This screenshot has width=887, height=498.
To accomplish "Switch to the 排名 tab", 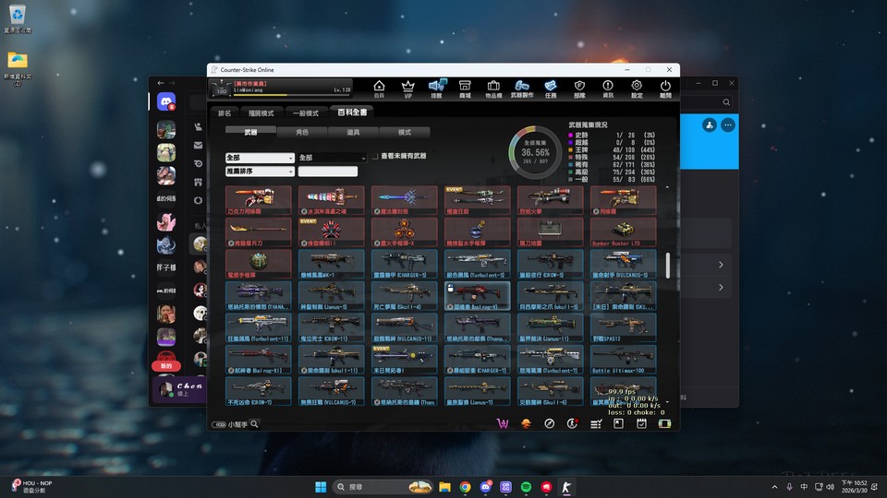I will tap(225, 113).
